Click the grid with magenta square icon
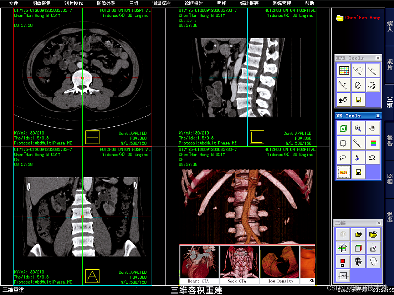Viewport: 394px width, 295px height. click(373, 248)
